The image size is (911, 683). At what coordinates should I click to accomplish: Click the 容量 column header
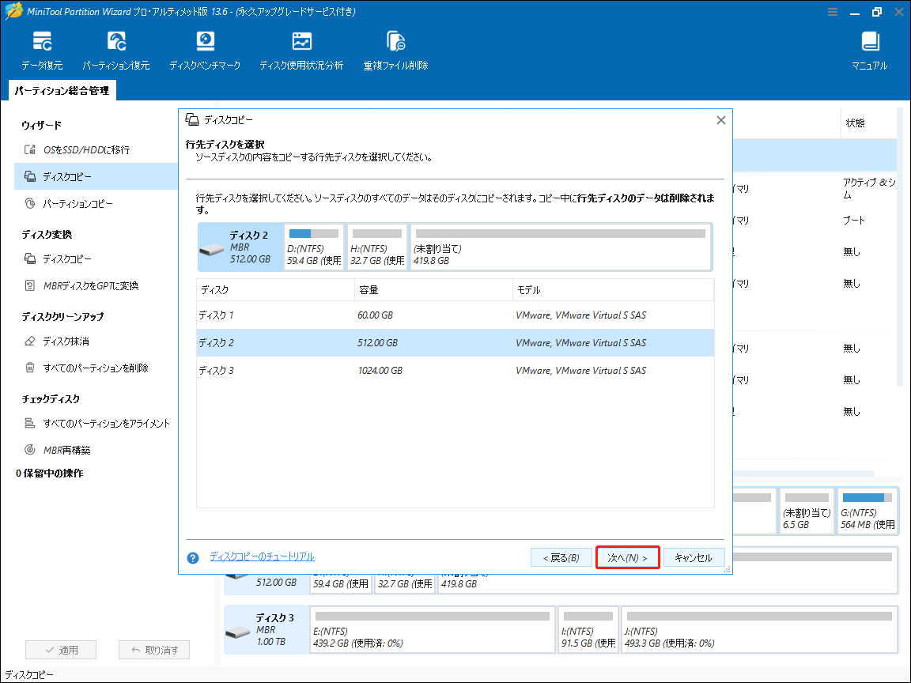click(433, 290)
